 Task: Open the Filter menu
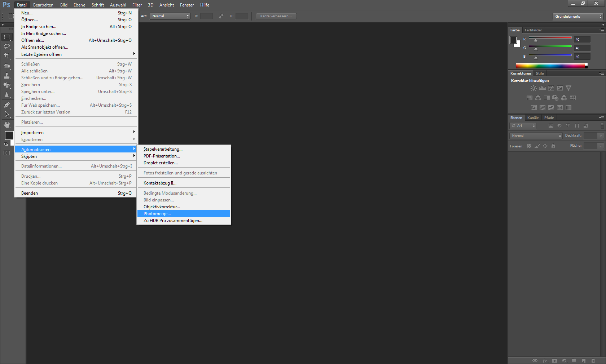pos(137,5)
